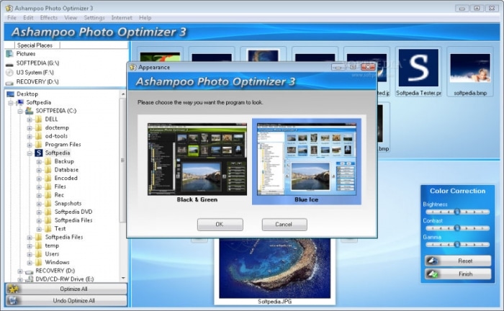Click the Desktop icon in folder tree
The width and height of the screenshot is (504, 311).
pos(11,94)
